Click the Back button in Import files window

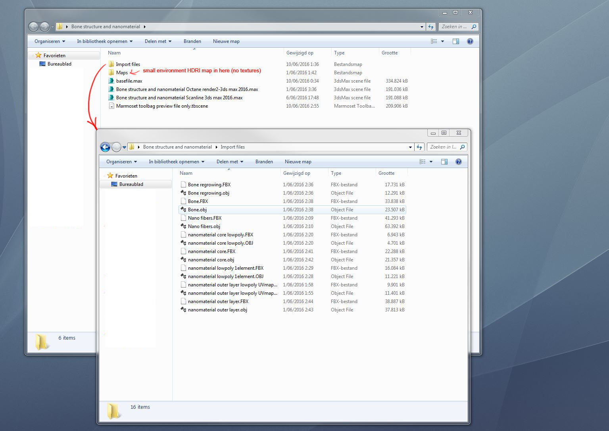105,147
